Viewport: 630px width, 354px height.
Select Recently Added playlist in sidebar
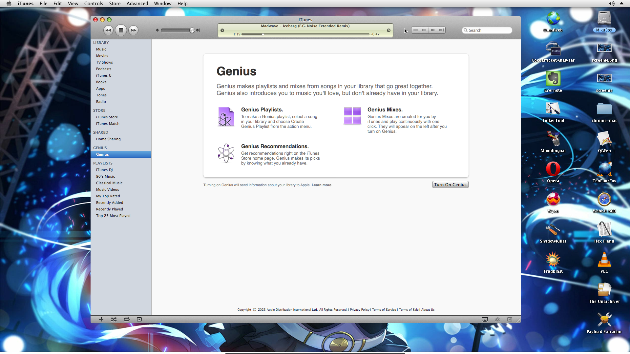110,203
